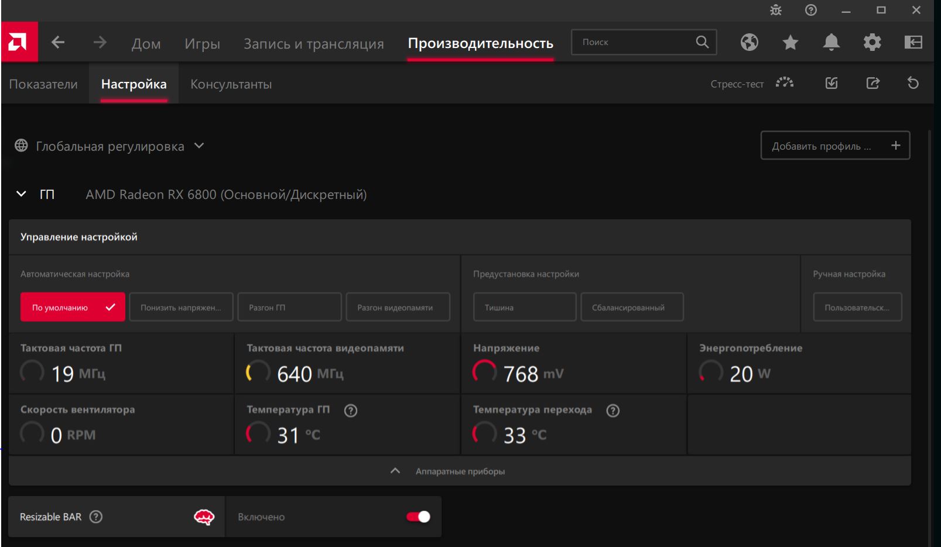Click the bug report icon
The image size is (941, 547).
[x=776, y=10]
